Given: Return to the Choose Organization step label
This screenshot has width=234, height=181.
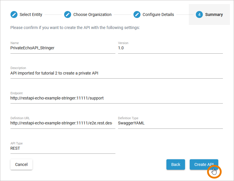Looking at the screenshot, I should coord(92,15).
